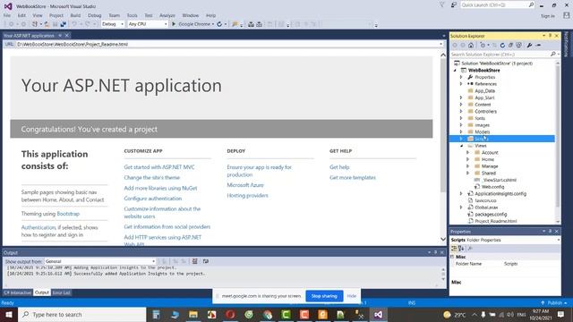Expand the Content folder node
573x322 pixels.
461,105
